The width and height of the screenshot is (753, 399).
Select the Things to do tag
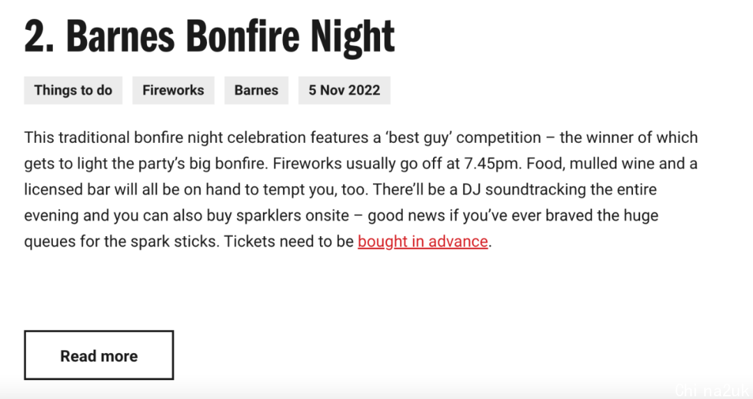(x=73, y=90)
